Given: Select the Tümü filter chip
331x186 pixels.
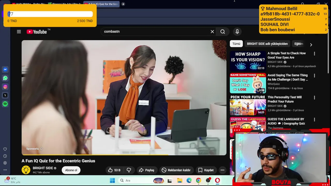Looking at the screenshot, I should tap(236, 44).
